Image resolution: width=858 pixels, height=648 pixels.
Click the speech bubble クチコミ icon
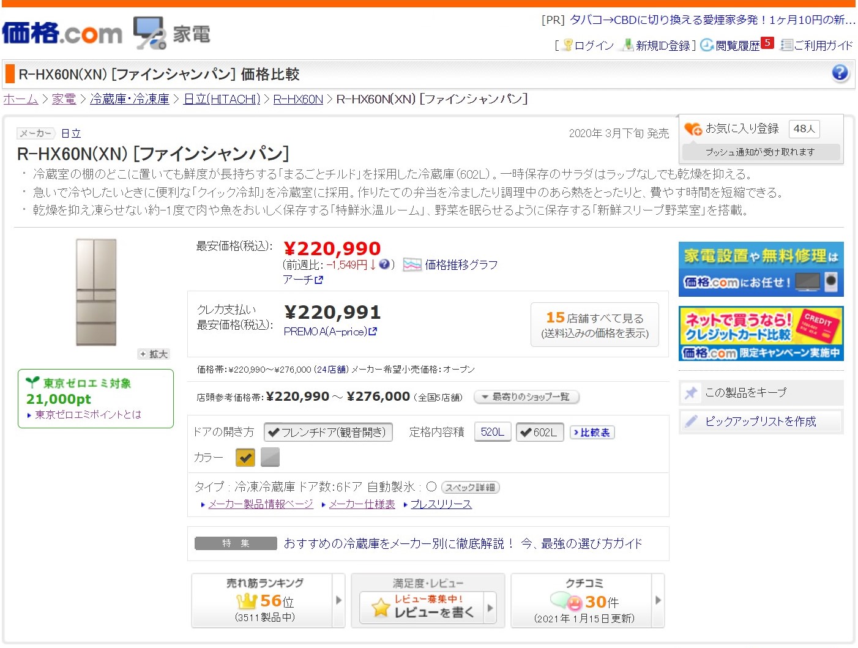click(x=566, y=601)
